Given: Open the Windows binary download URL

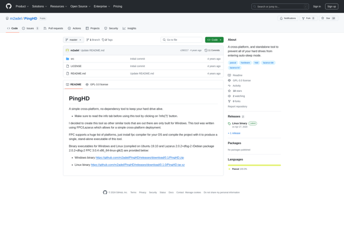Looking at the screenshot, I should (140, 158).
